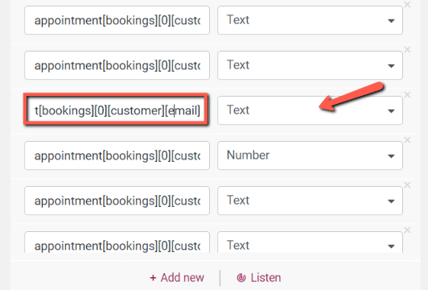This screenshot has width=428, height=290.
Task: Click the Listen link
Action: tap(259, 278)
